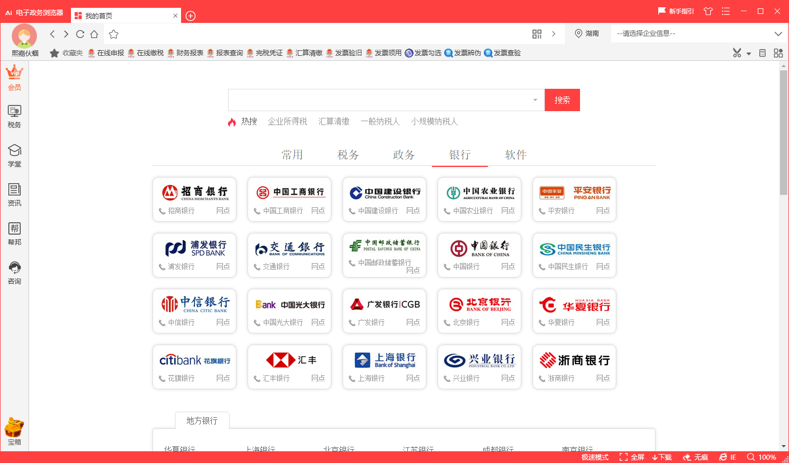Image resolution: width=789 pixels, height=463 pixels.
Task: Toggle 无痕 mode in status bar
Action: coord(695,457)
